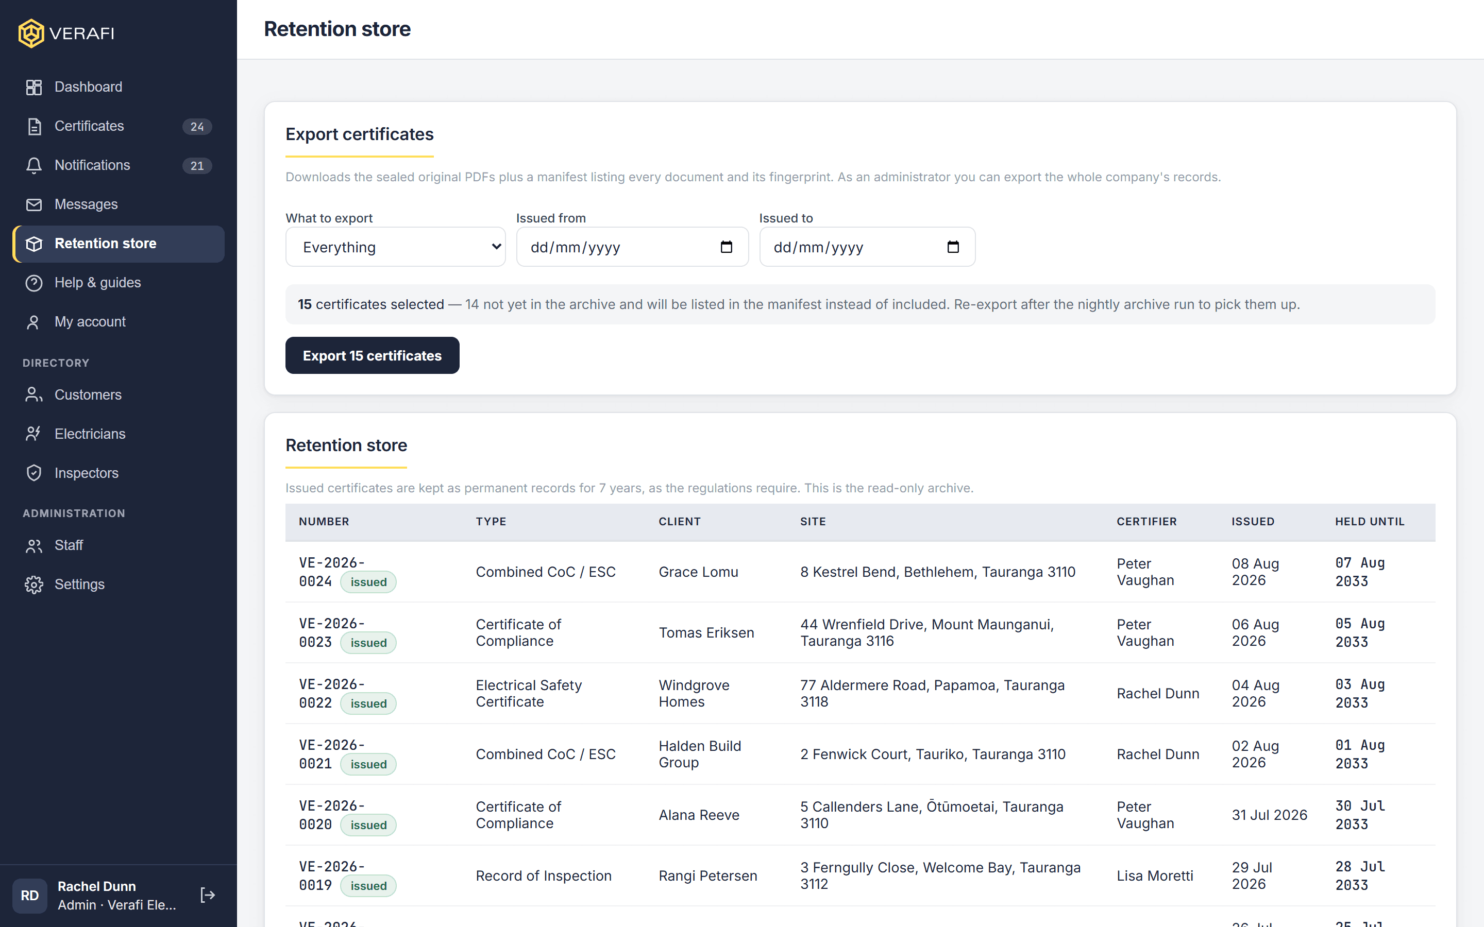Click the CERTIFIER column header
The image size is (1484, 927).
click(1146, 522)
